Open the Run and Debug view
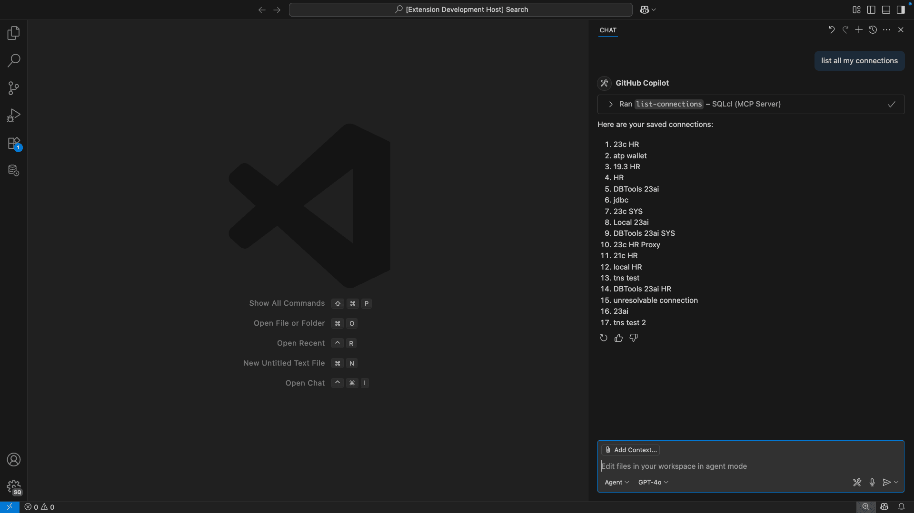The width and height of the screenshot is (914, 513). [14, 115]
